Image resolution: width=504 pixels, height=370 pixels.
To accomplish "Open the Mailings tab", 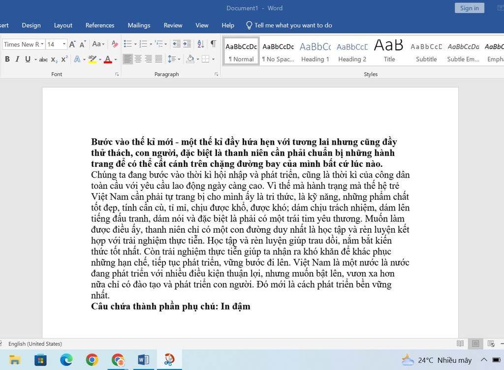I will point(139,26).
